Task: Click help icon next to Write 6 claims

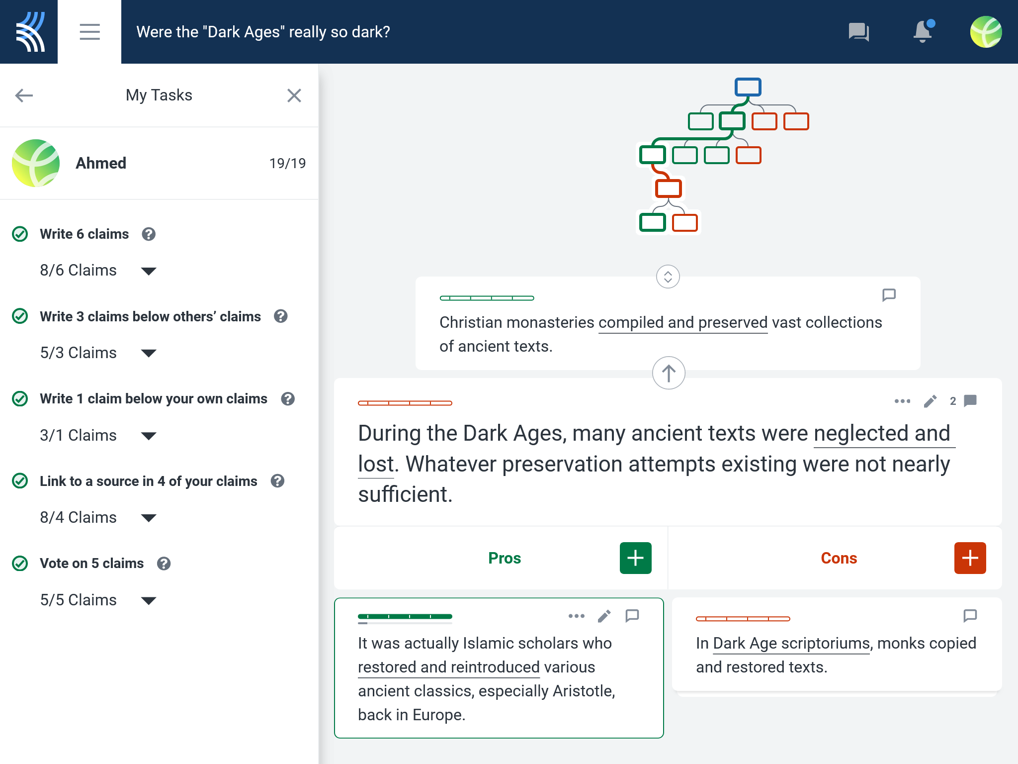Action: pos(149,234)
